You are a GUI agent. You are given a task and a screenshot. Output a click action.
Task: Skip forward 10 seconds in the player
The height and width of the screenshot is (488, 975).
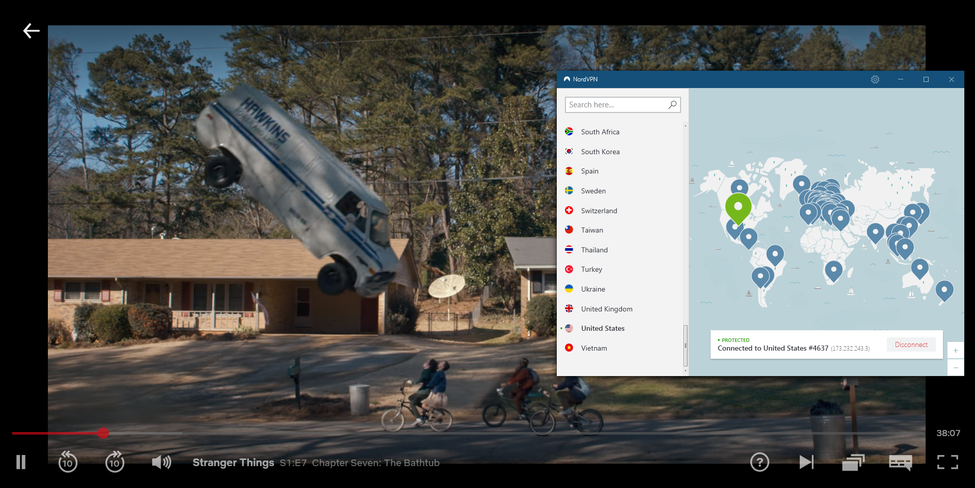pyautogui.click(x=115, y=462)
